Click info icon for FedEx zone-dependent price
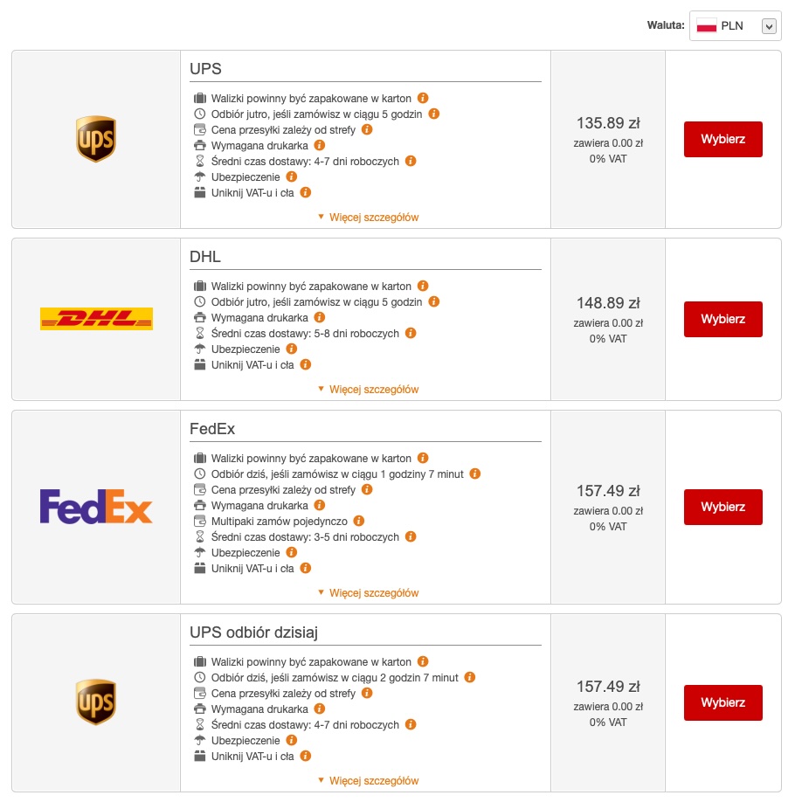 (x=367, y=489)
